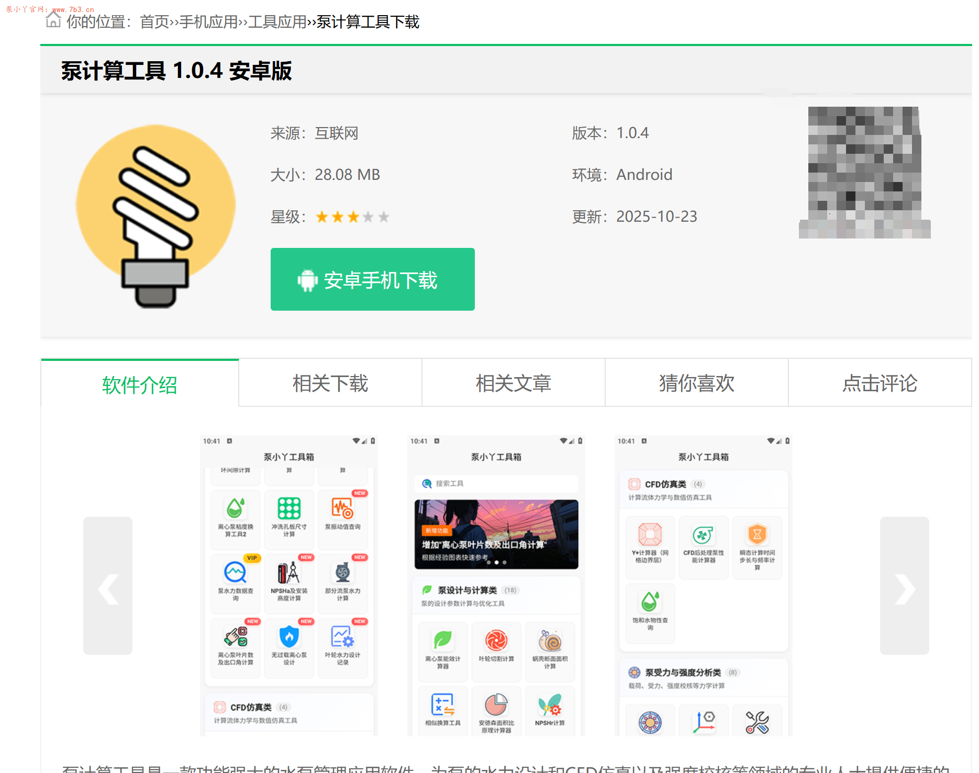The image size is (979, 773).
Task: Navigate to 首页 via the breadcrumb
Action: tap(154, 22)
